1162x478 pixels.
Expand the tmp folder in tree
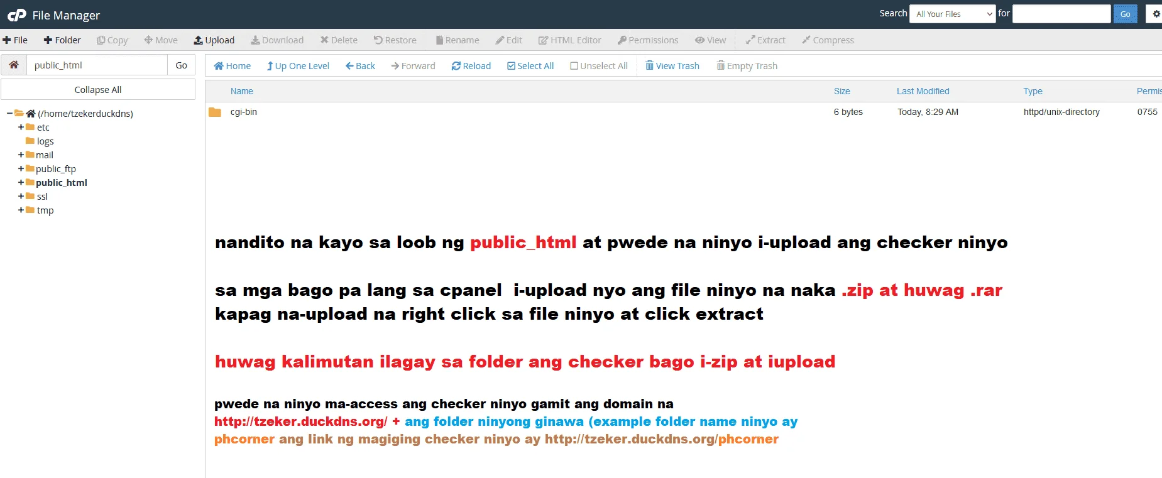point(21,210)
